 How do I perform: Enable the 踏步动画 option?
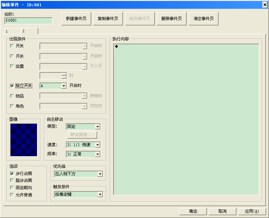click(x=12, y=180)
